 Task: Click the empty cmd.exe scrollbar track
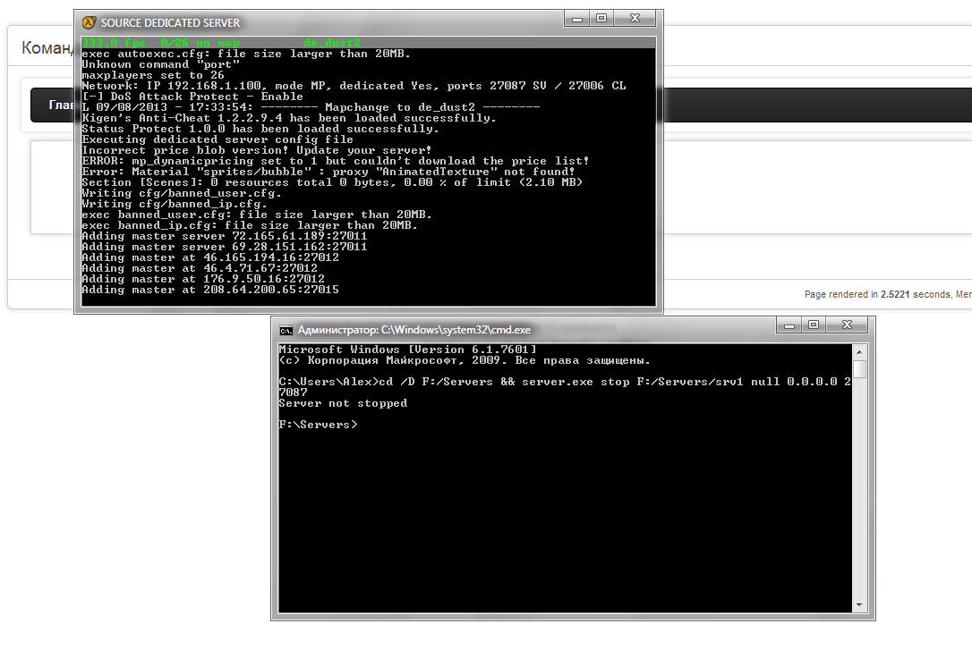tap(859, 492)
